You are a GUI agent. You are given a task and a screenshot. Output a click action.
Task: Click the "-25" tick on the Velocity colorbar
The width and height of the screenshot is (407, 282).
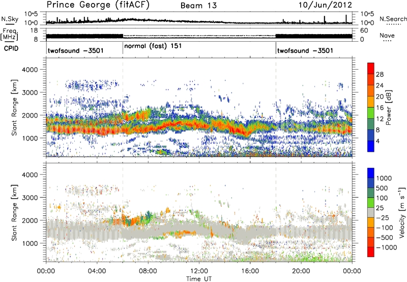pos(382,217)
